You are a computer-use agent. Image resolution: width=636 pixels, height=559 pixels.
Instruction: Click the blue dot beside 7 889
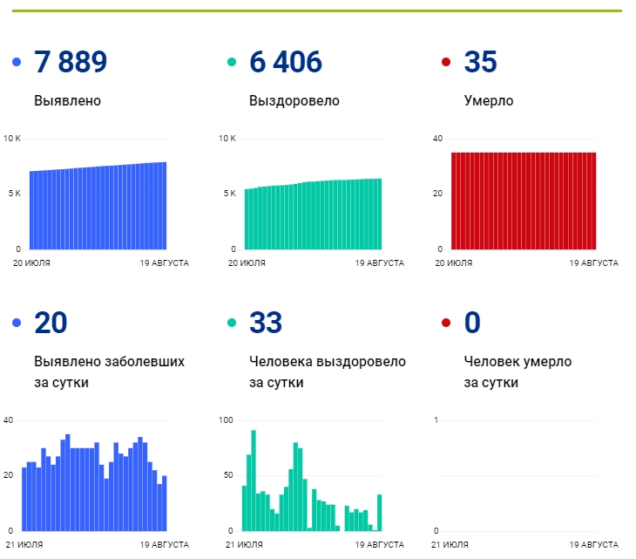pyautogui.click(x=17, y=62)
